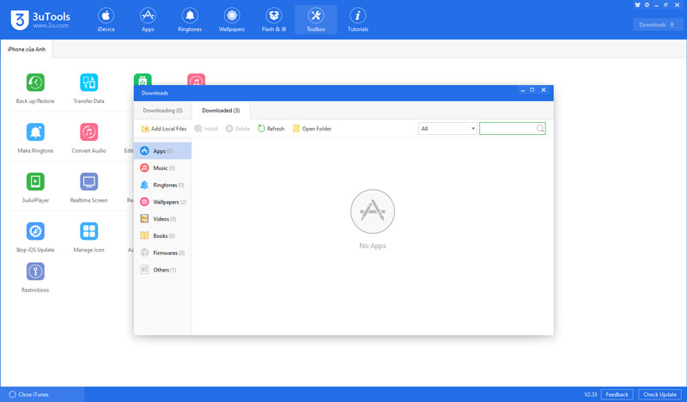Viewport: 687px width, 402px height.
Task: Click Open Folder in Downloads toolbar
Action: [x=312, y=129]
